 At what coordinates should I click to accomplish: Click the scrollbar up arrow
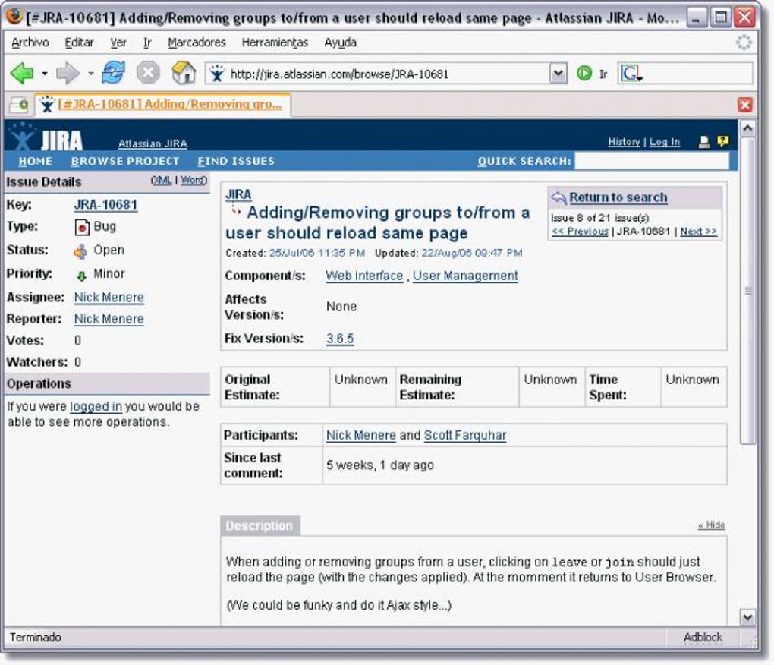click(x=748, y=129)
